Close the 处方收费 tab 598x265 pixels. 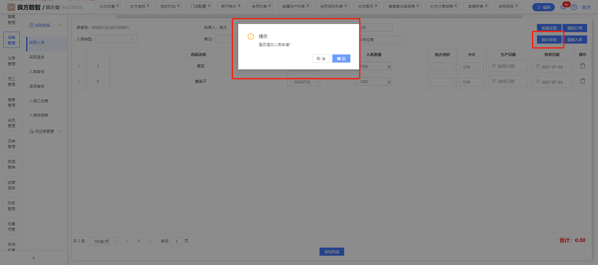[118, 7]
